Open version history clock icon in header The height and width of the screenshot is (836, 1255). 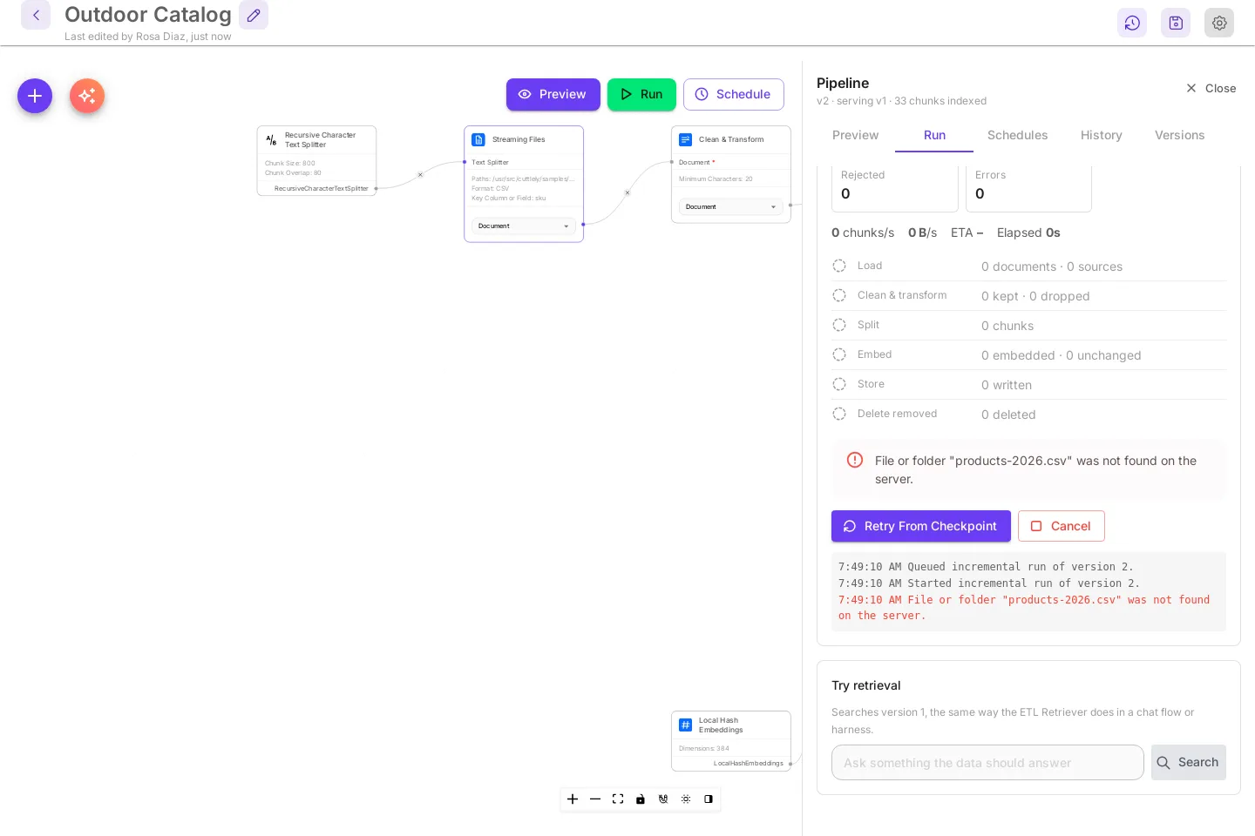point(1132,23)
